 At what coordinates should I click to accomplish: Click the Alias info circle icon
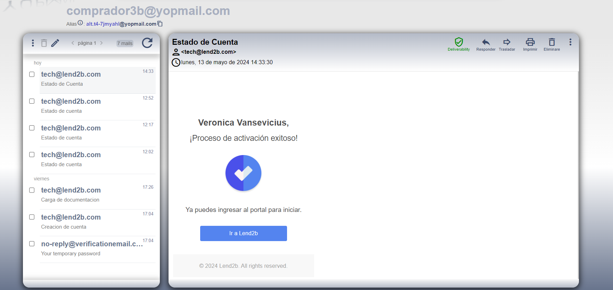[80, 23]
